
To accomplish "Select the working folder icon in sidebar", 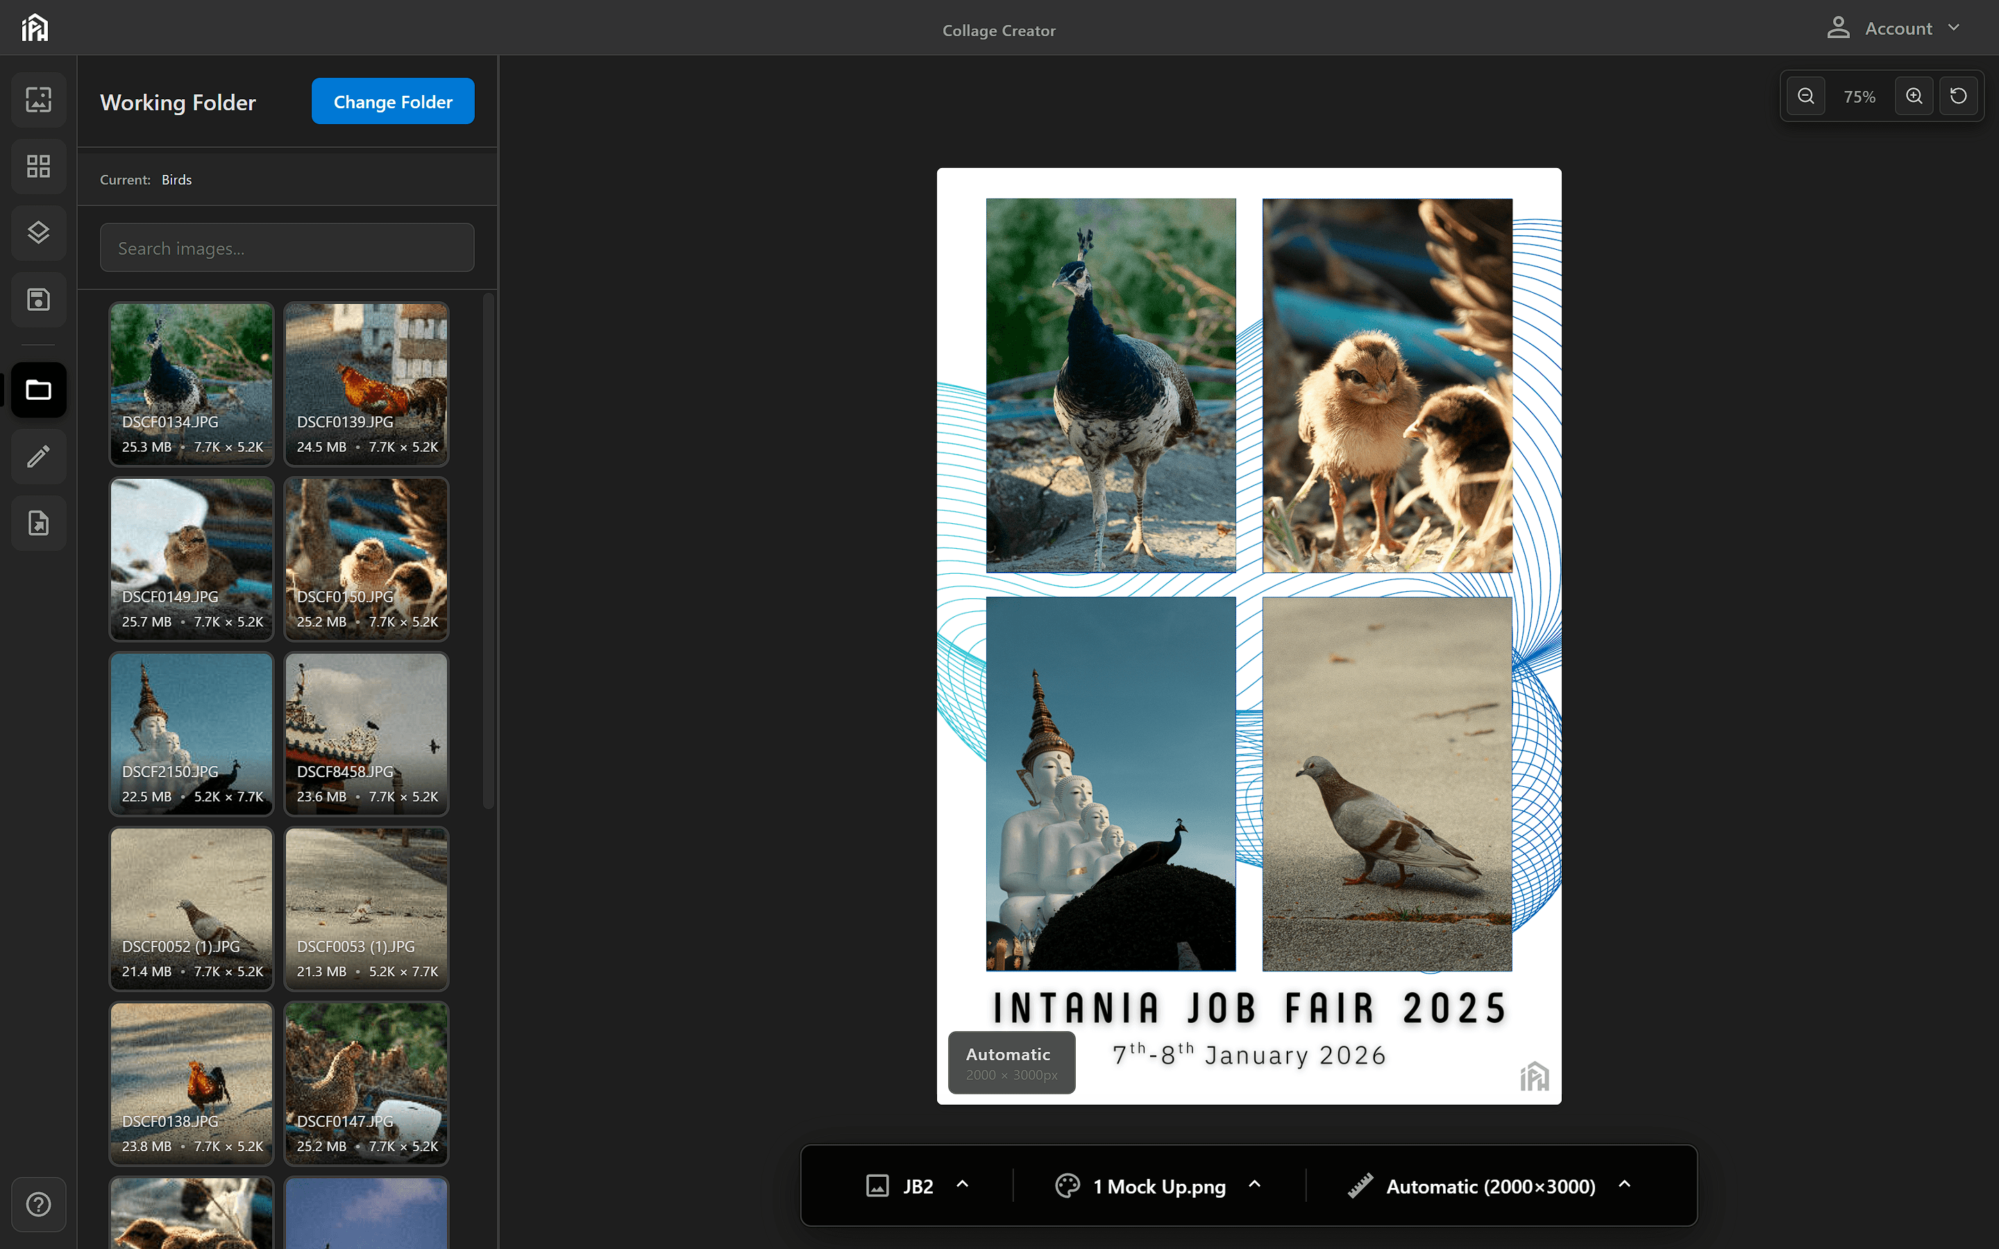I will click(39, 390).
